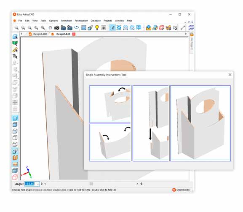Click the diagonal dimension line tool
Viewport: 243px width, 212px height.
point(183,28)
